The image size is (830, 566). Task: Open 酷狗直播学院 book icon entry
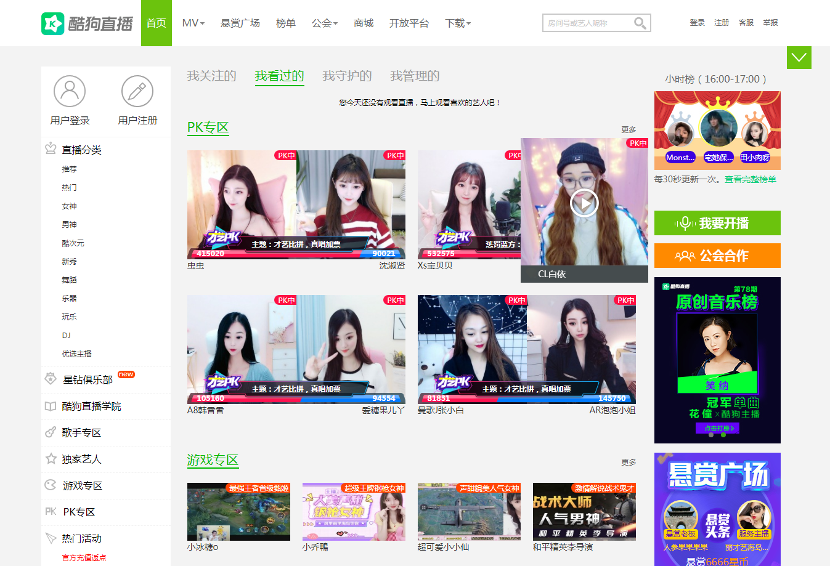(51, 406)
